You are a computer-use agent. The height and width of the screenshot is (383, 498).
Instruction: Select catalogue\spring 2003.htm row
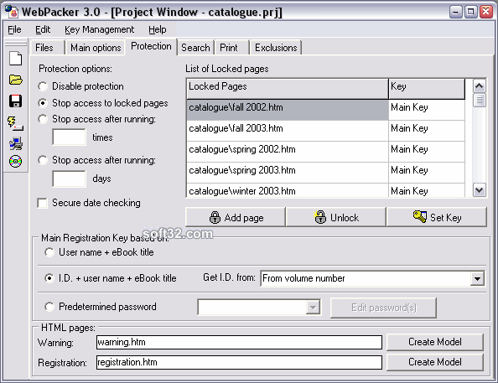pos(288,173)
